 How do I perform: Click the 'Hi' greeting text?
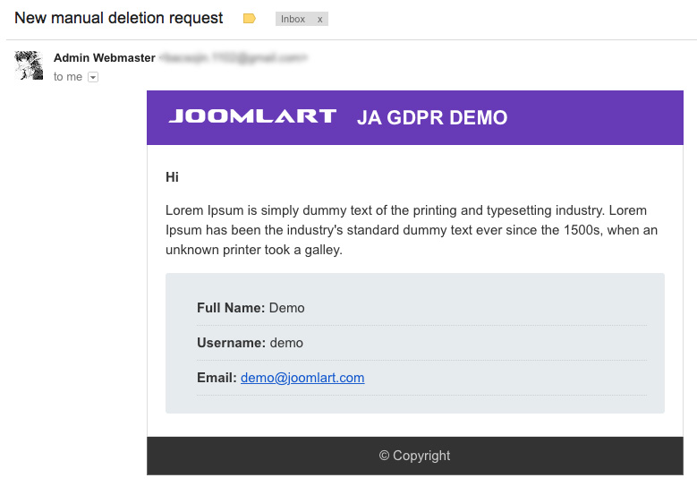click(172, 177)
